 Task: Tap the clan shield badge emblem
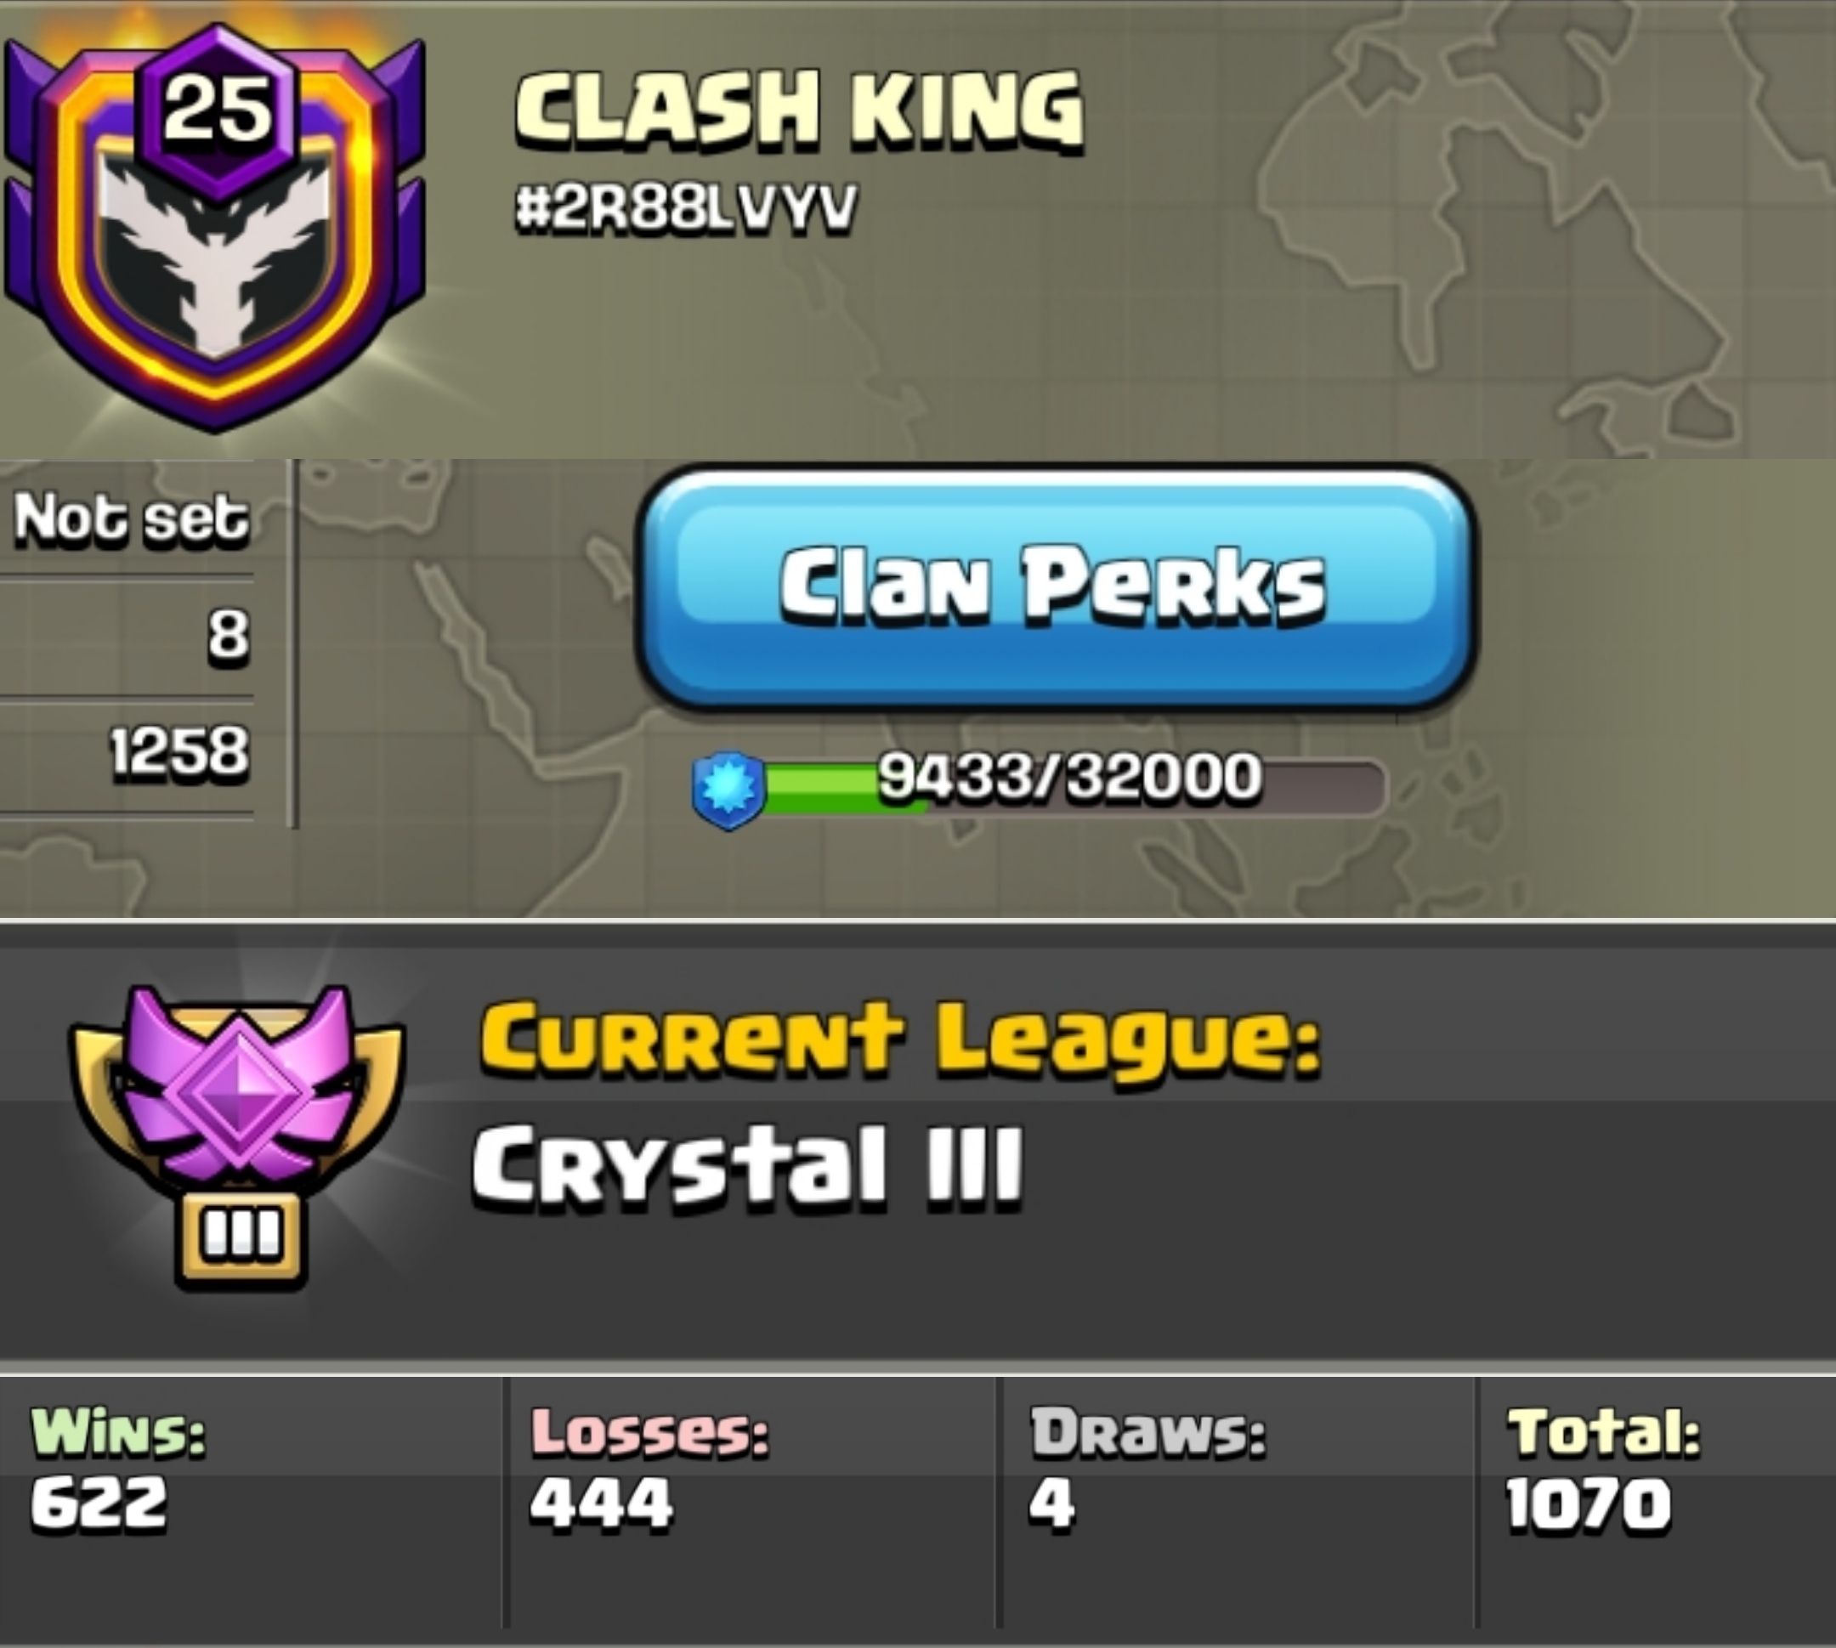point(215,226)
